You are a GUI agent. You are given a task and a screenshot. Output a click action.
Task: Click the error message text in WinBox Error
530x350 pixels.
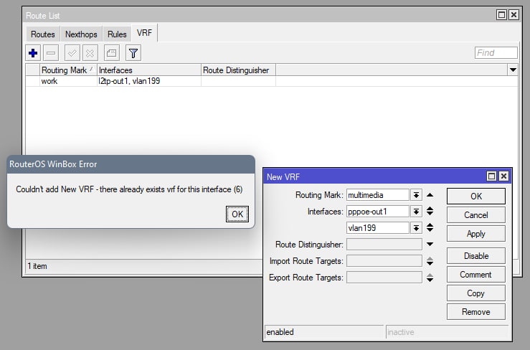(129, 189)
